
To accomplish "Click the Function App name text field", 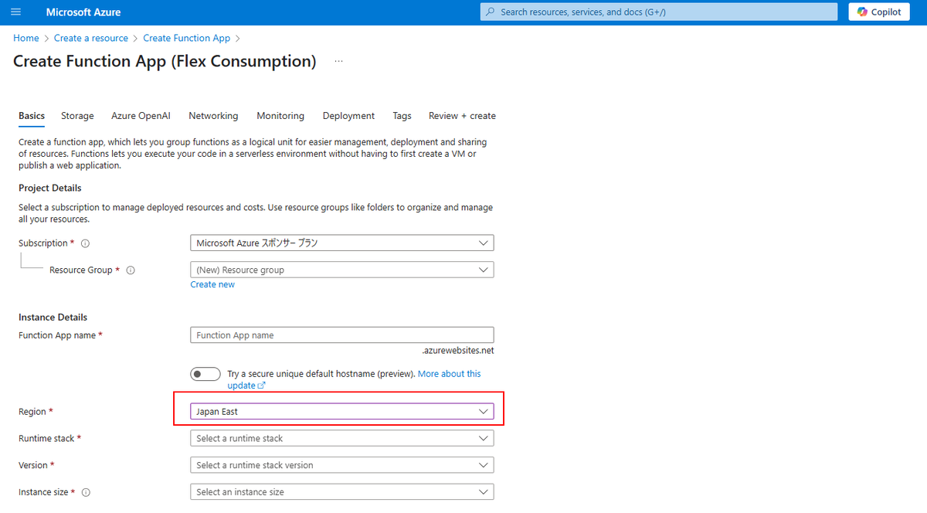I will pos(342,335).
